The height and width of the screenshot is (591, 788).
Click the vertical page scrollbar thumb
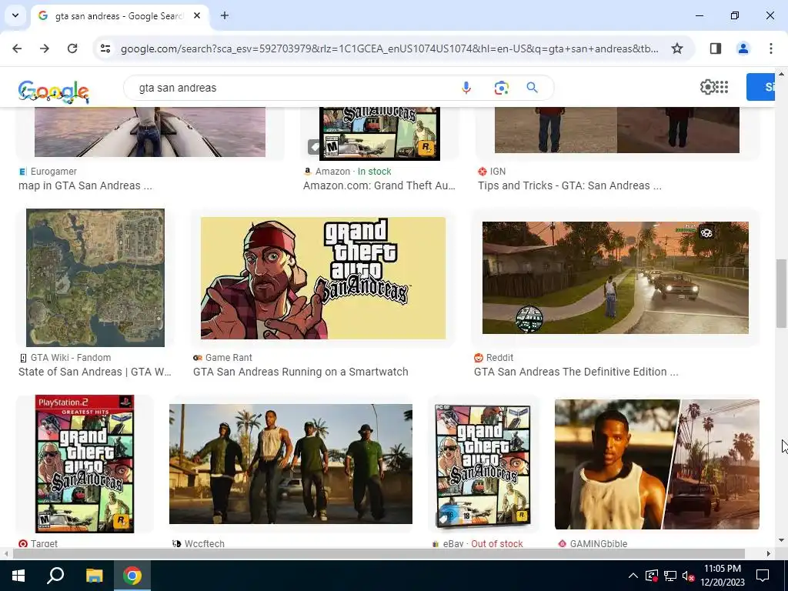pos(780,293)
